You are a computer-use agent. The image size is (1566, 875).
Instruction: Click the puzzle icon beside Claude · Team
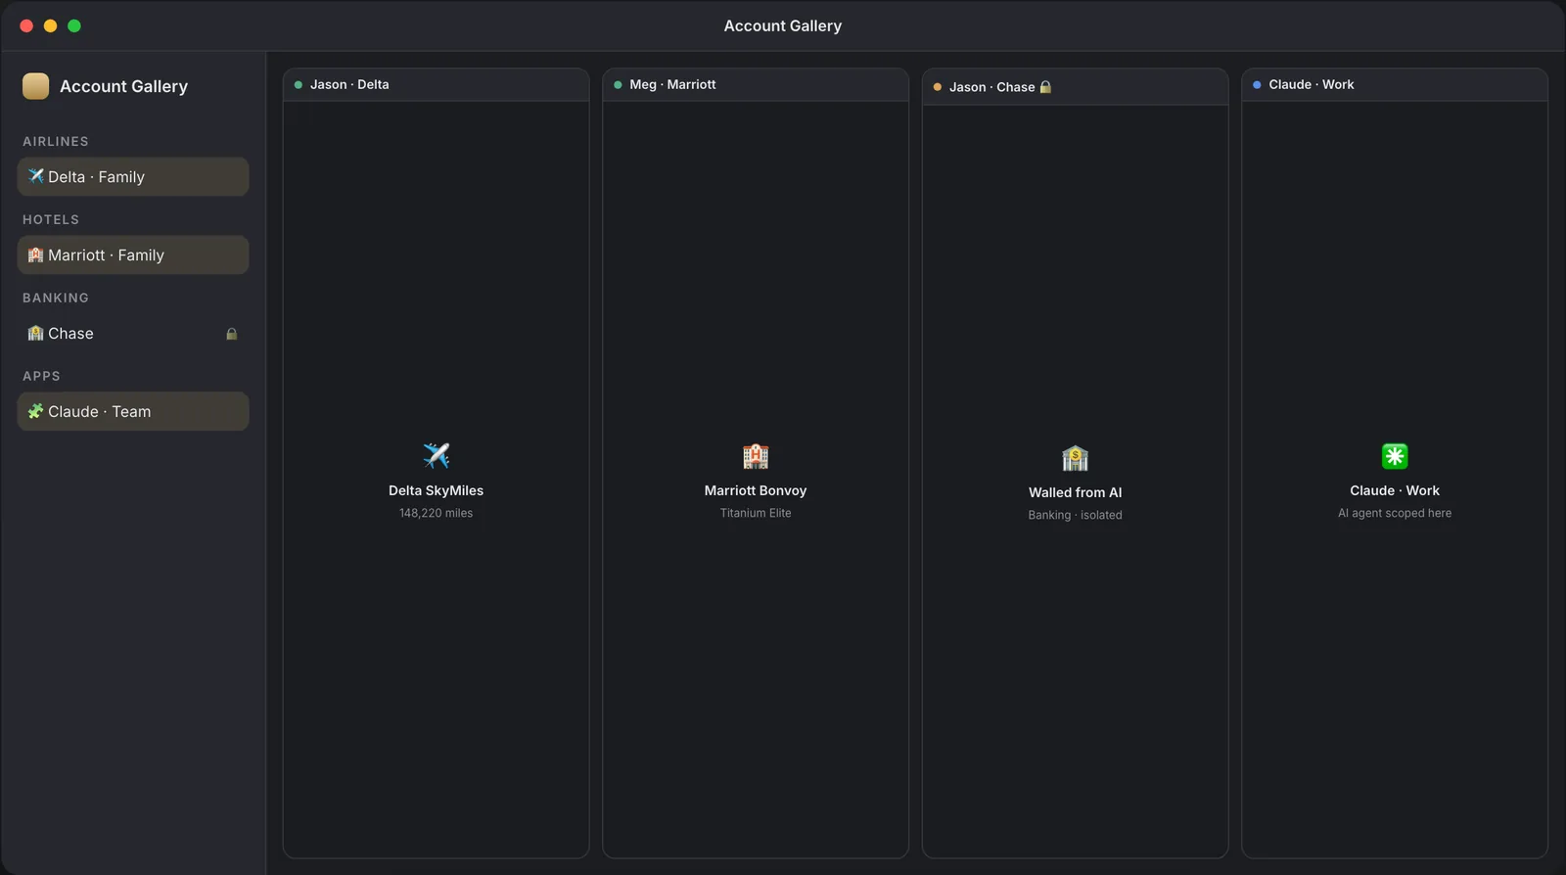click(x=36, y=411)
